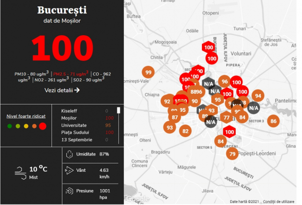The height and width of the screenshot is (205, 302).
Task: Click the large red level indicator dot
Action: point(43,126)
